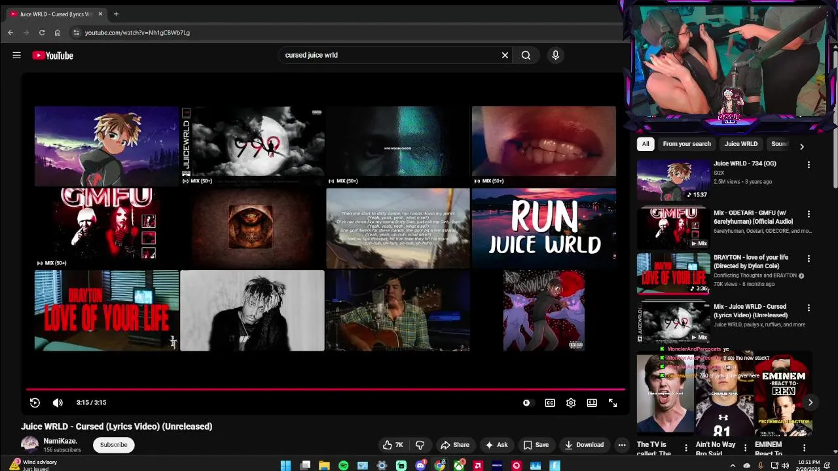Open Discord from the taskbar
This screenshot has height=471, width=838.
click(x=420, y=466)
